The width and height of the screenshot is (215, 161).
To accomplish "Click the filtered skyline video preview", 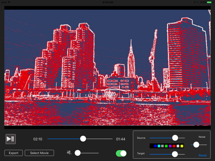I will tap(107, 68).
